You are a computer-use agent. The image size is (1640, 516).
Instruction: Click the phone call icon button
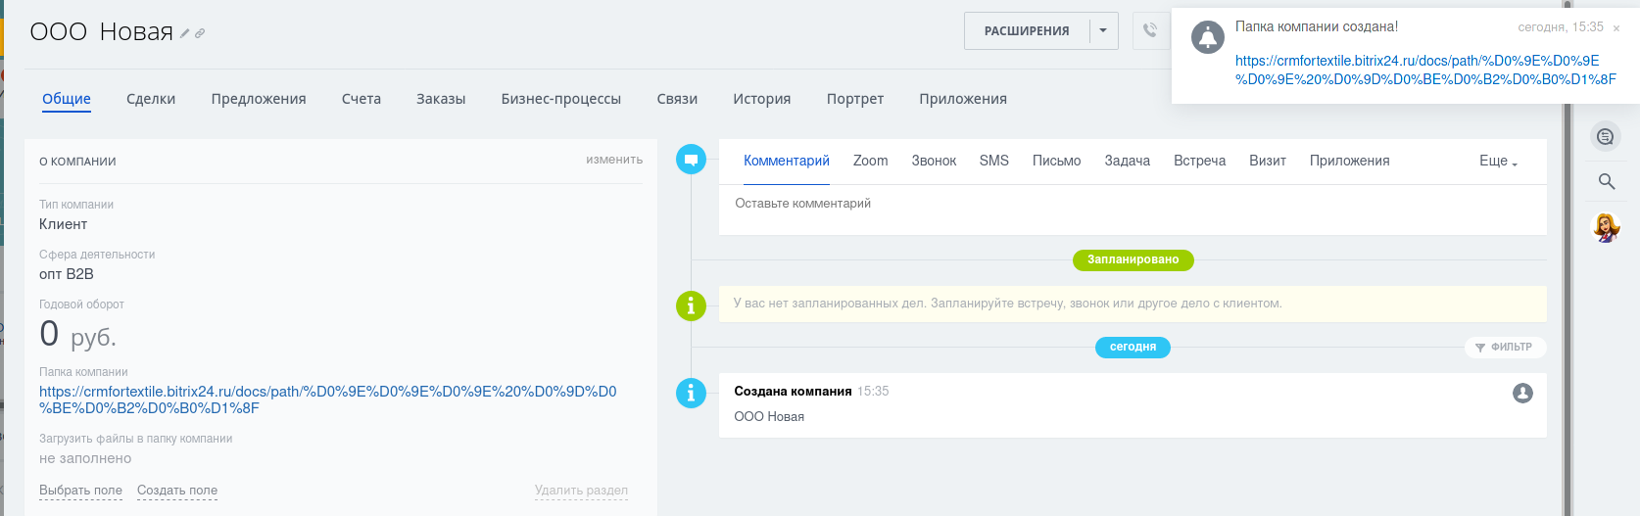1150,30
